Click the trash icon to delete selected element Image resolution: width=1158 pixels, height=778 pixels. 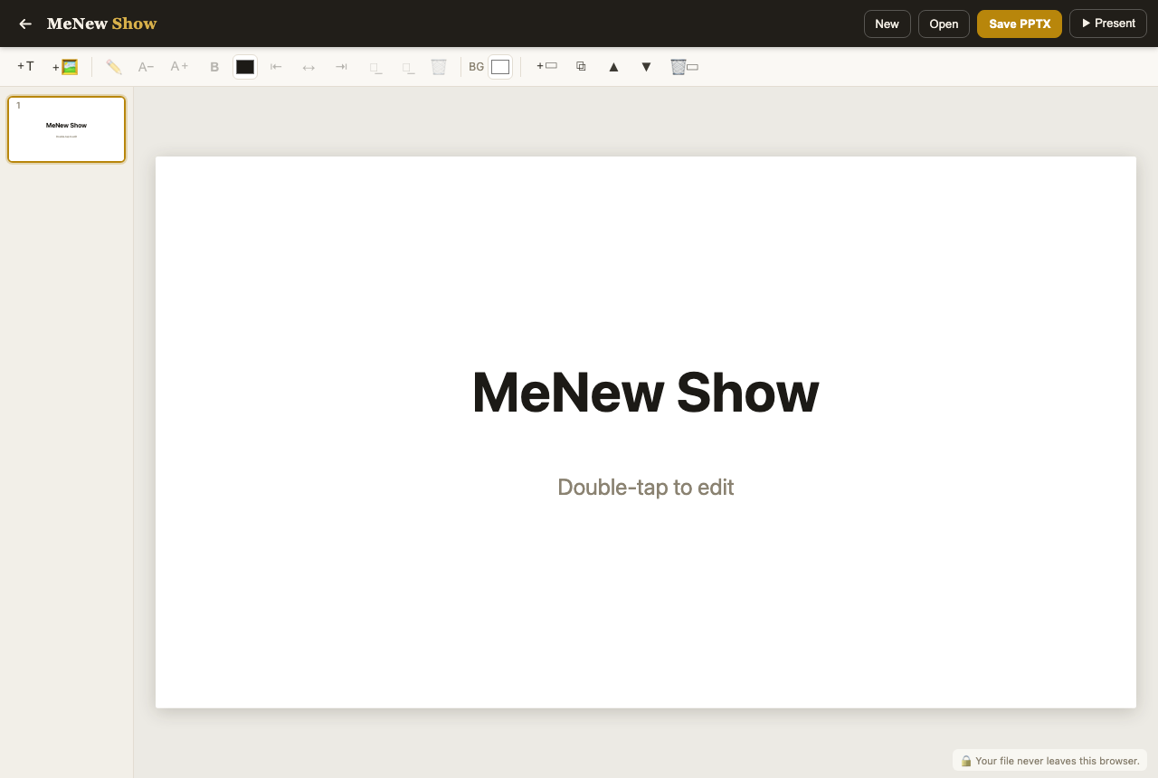point(439,67)
